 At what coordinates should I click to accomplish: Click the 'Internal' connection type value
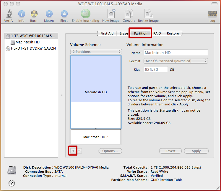coord(60,176)
